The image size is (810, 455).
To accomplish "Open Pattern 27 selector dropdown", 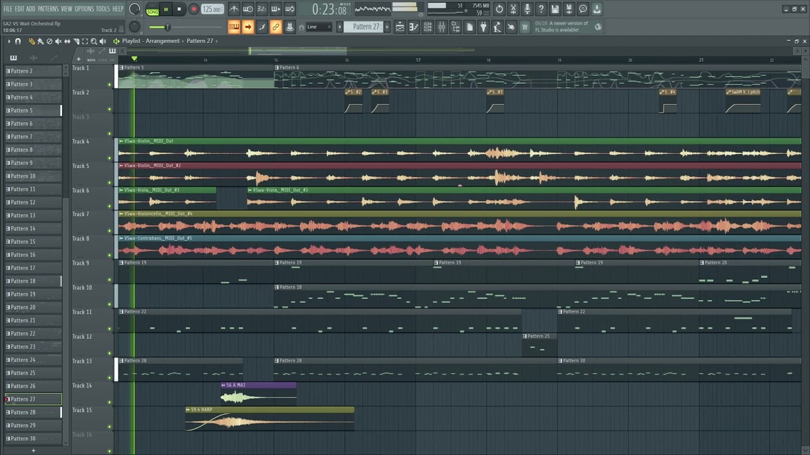I will [366, 27].
